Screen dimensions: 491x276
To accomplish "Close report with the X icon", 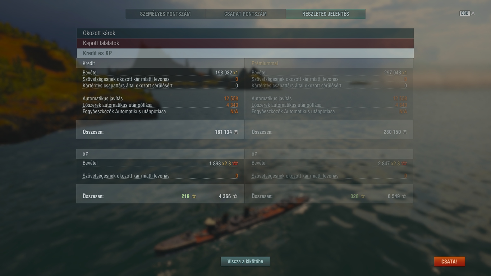I will pos(473,13).
